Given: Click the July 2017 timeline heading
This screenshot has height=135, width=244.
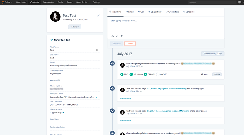Looking at the screenshot, I should point(125,54).
